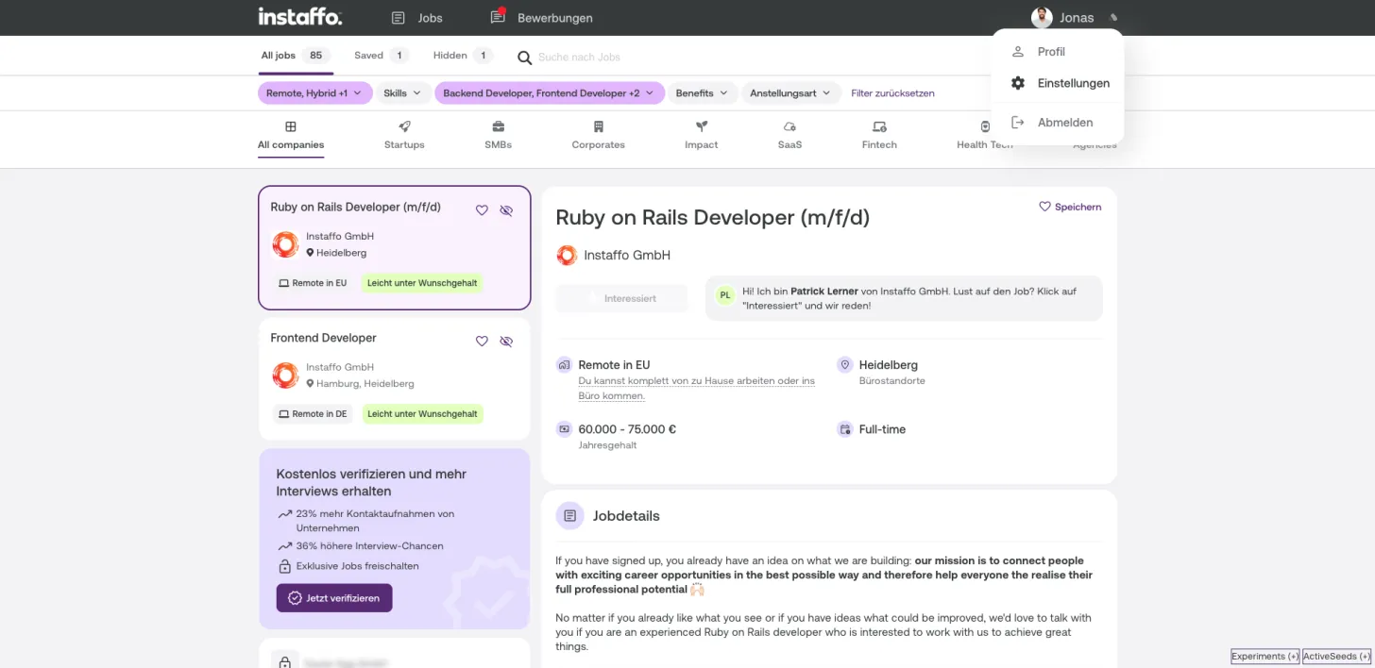Click Jonas profile avatar
Screen dimensions: 1375x668
tap(1042, 18)
